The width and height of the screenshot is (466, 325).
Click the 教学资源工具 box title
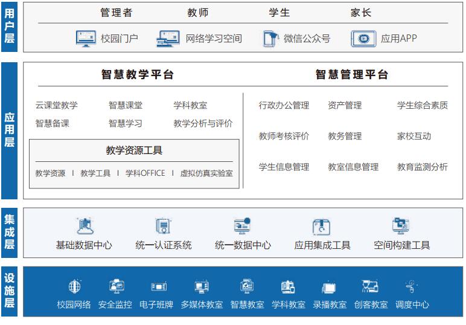[134, 150]
